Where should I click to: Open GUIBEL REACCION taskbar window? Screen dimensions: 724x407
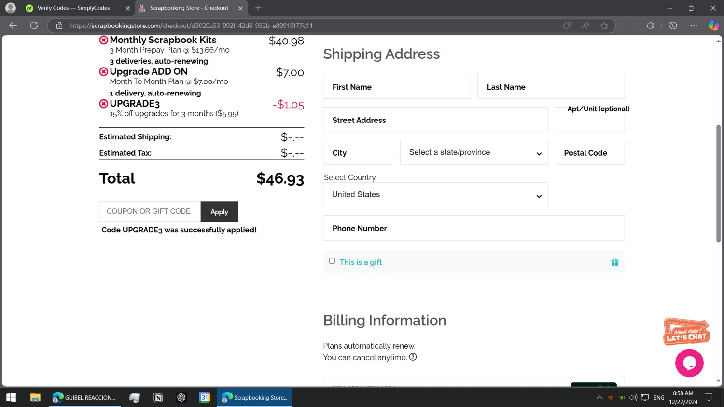click(85, 397)
